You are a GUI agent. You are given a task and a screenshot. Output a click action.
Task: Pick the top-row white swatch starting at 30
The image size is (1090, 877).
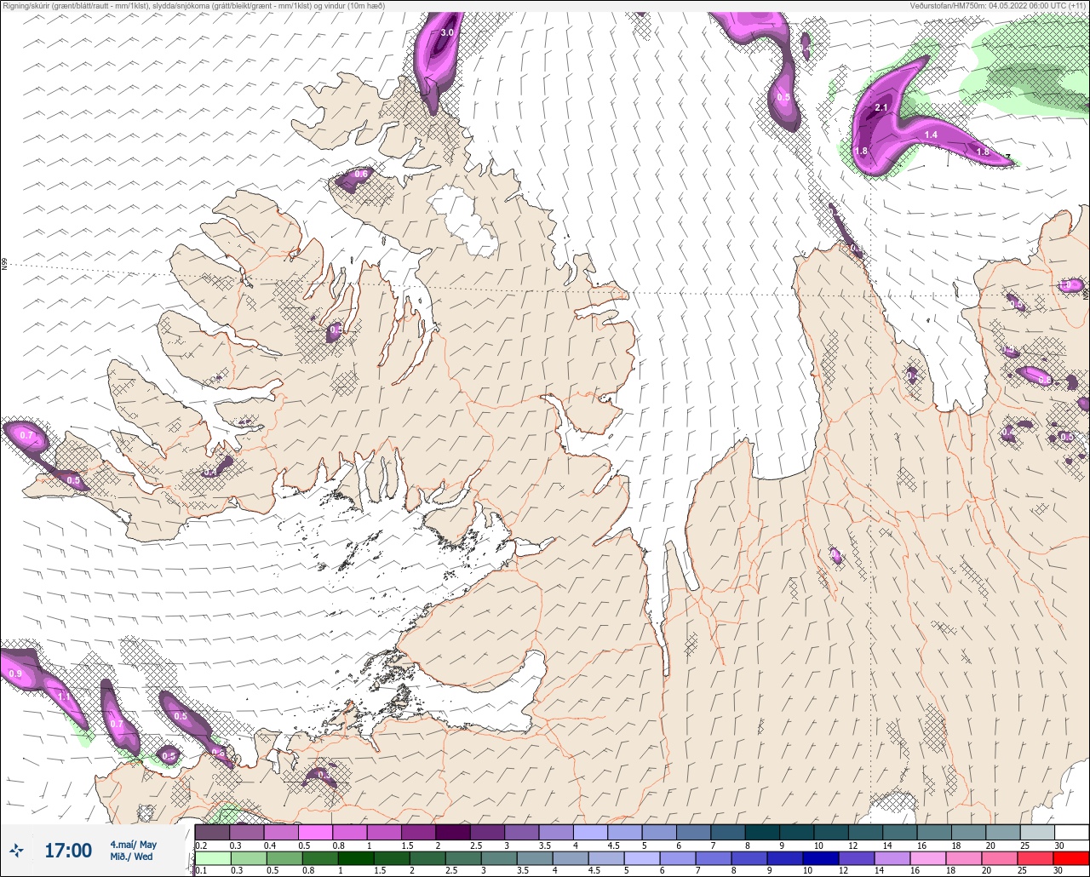(1071, 832)
